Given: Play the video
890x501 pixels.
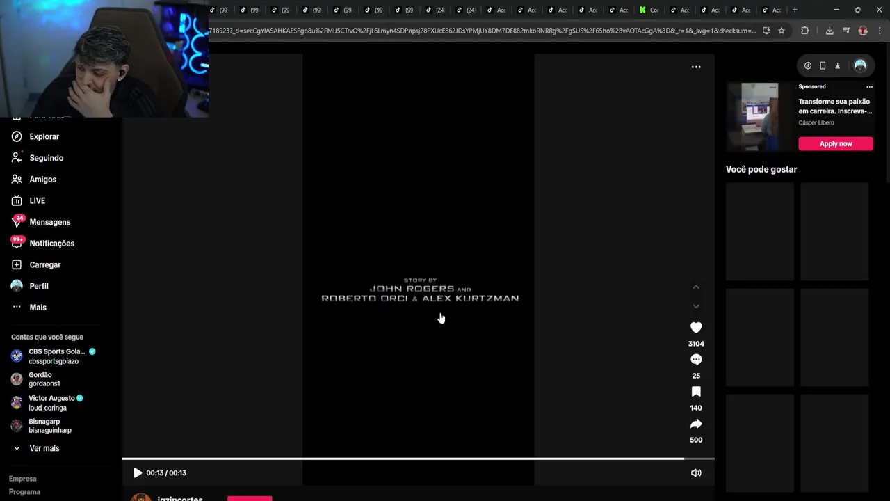Looking at the screenshot, I should point(137,472).
